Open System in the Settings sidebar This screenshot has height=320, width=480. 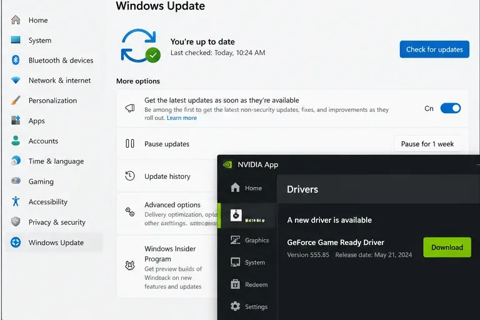[54, 41]
